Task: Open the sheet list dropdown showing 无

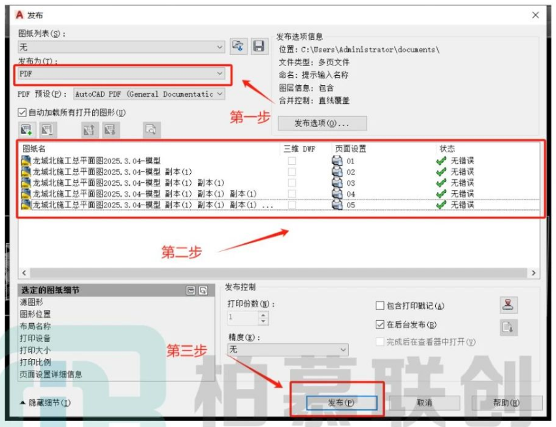Action: (122, 47)
